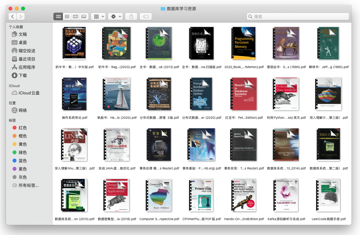Select the 事务处理 概念 Reuter PDF icon
Viewport: 360px width, 235px height.
pyautogui.click(x=159, y=144)
